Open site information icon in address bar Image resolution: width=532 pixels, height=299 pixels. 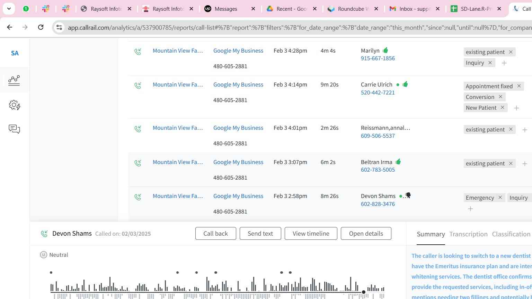59,27
